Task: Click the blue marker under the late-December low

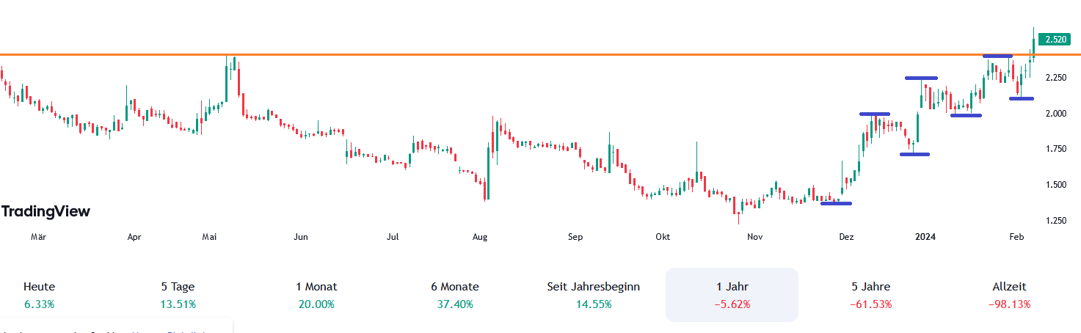Action: [914, 154]
